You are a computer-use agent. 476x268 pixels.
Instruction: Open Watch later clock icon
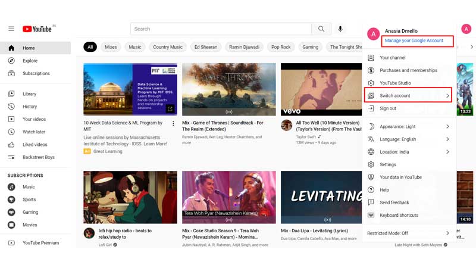(x=11, y=132)
